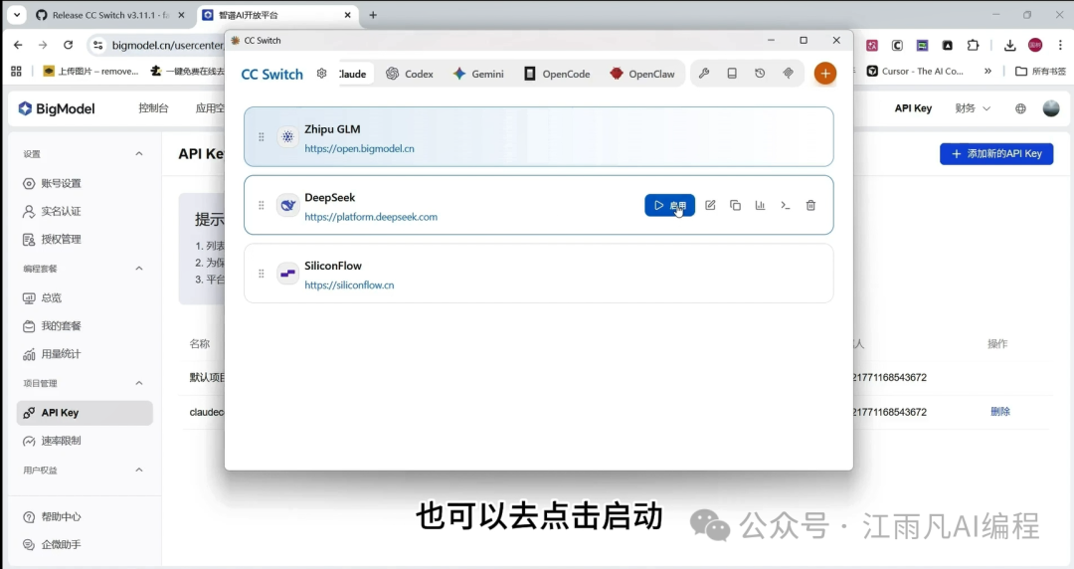Open the book prompts icon in toolbar
Viewport: 1074px width, 569px height.
732,74
